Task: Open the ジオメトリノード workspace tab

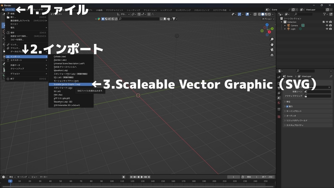Action: pyautogui.click(x=202, y=10)
